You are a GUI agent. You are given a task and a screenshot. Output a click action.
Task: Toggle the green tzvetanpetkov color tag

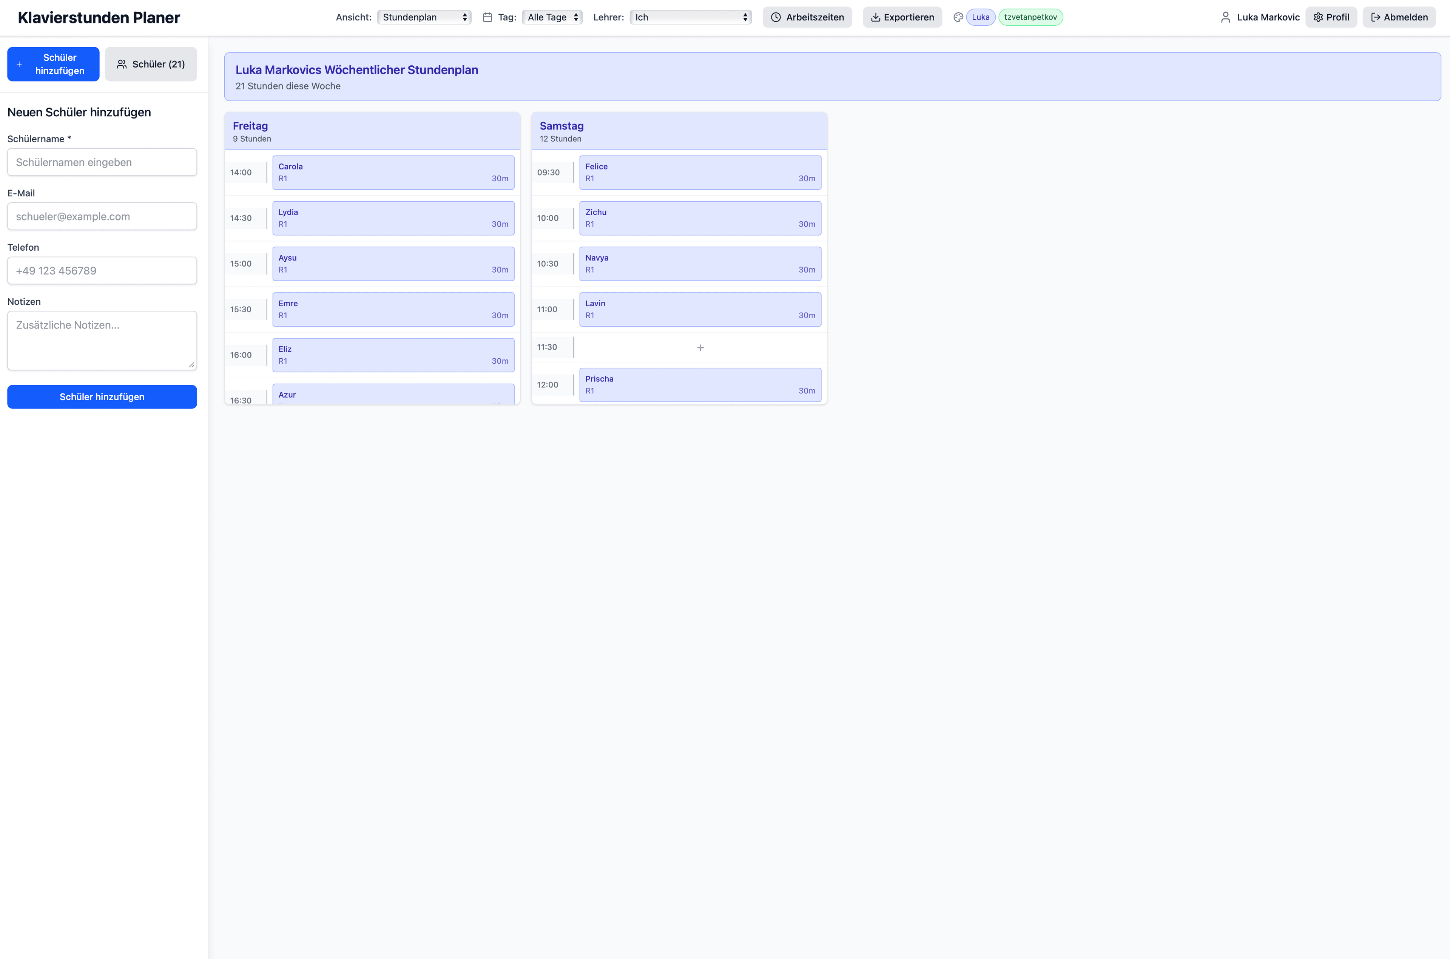coord(1030,17)
